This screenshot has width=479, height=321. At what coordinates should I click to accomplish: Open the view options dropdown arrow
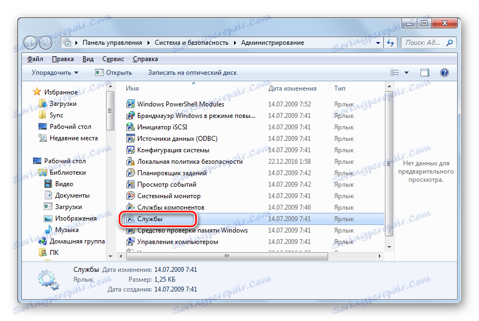click(407, 73)
